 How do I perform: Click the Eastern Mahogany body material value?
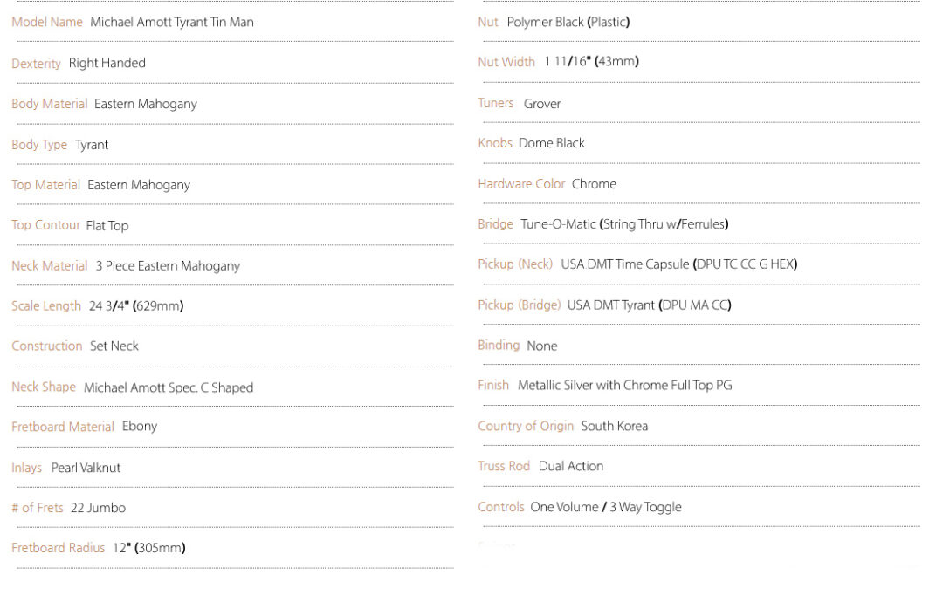(x=146, y=104)
